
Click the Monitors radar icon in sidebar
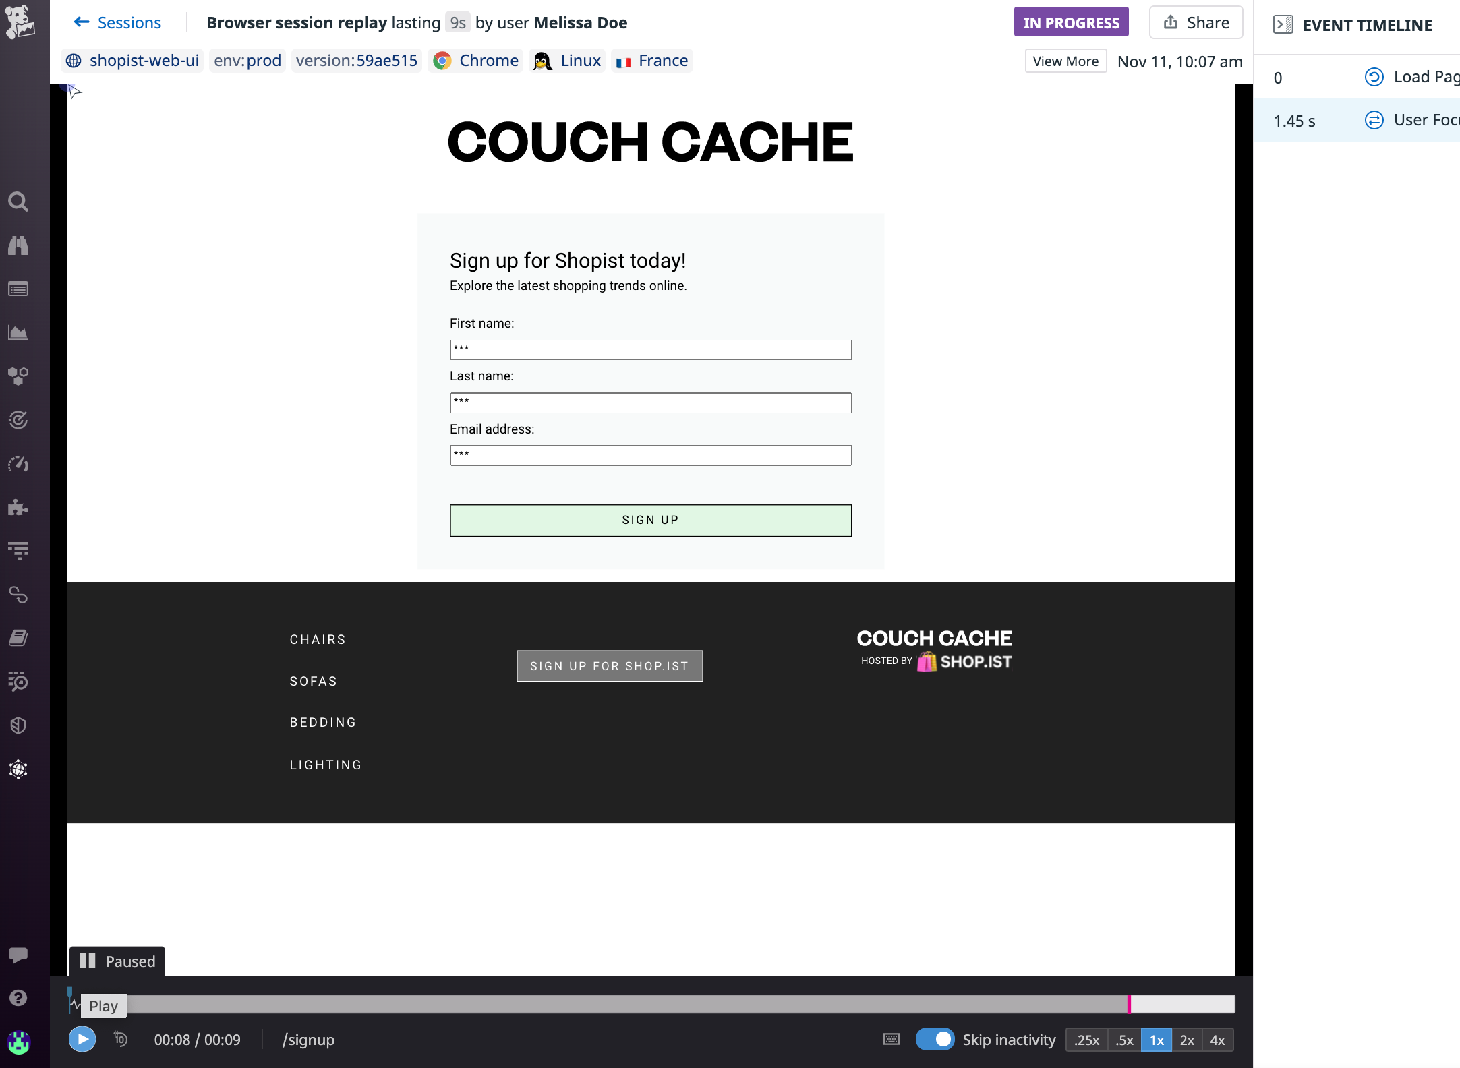(x=18, y=419)
